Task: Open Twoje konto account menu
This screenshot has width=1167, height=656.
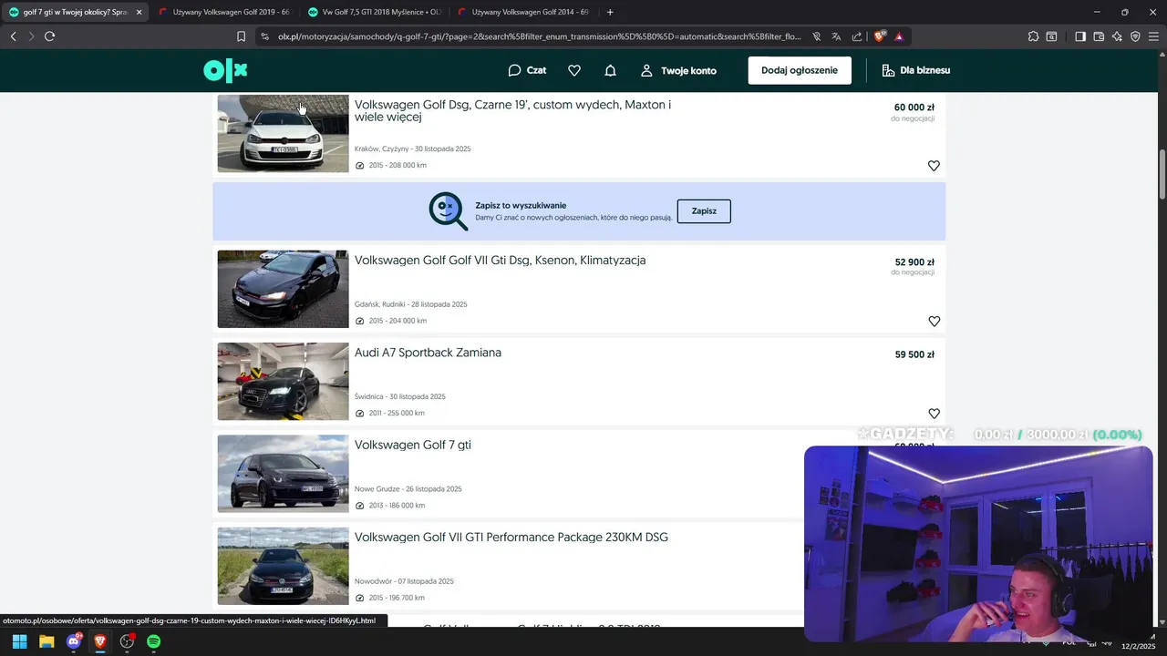Action: click(678, 70)
